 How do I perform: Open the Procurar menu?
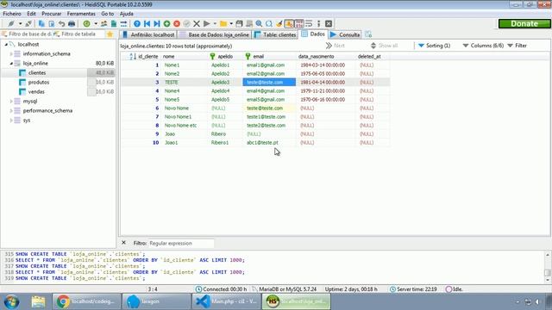pos(52,14)
